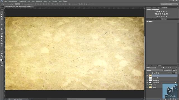Select the Eraser tool
The height and width of the screenshot is (100, 179).
coord(2,34)
